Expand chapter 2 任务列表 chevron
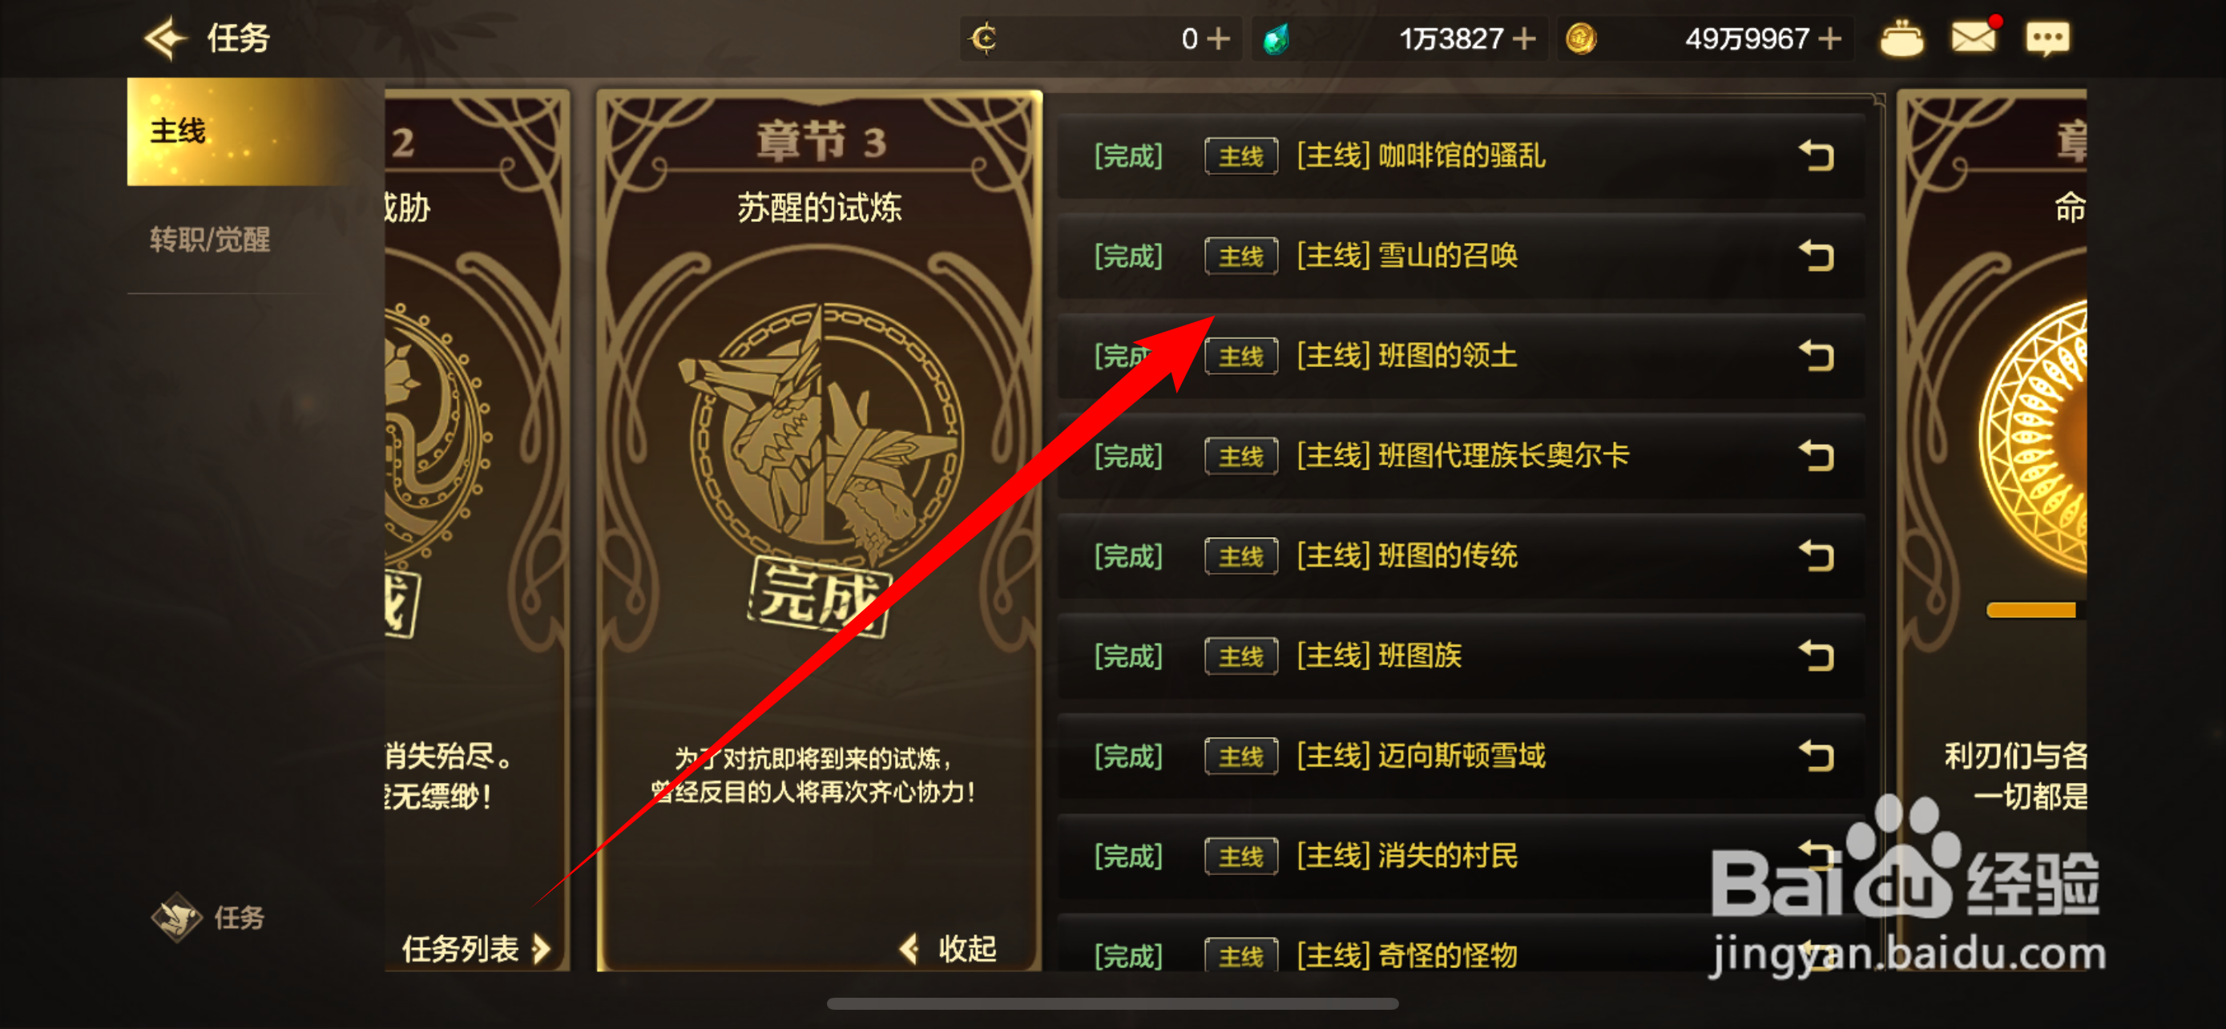 pyautogui.click(x=475, y=949)
